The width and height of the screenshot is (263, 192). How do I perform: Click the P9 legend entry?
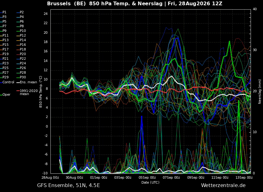3,31
